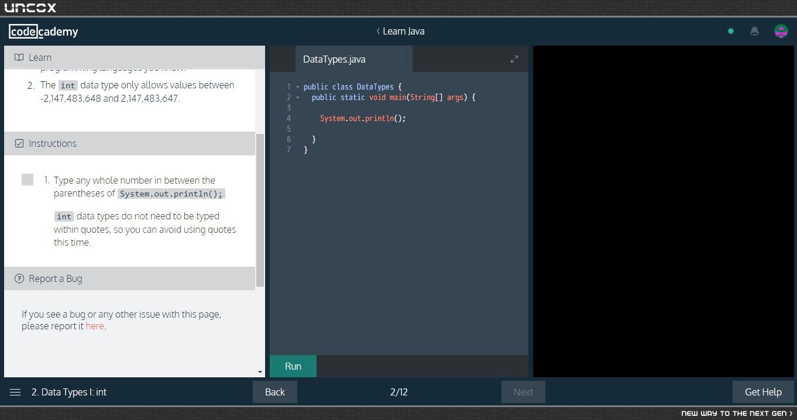Go Back to the previous exercise

275,392
